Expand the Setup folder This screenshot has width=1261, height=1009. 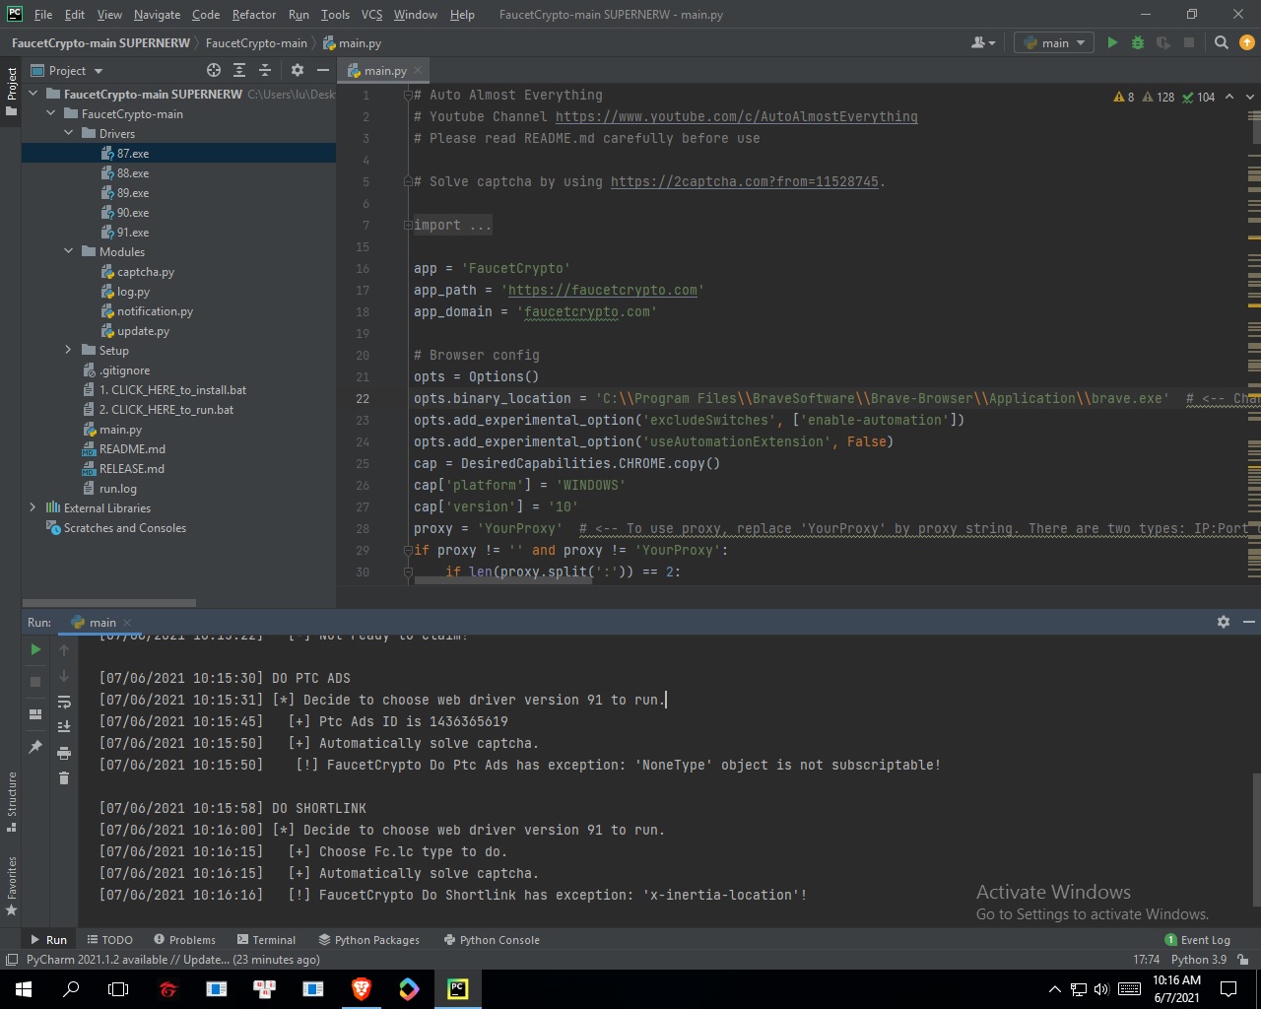coord(69,350)
